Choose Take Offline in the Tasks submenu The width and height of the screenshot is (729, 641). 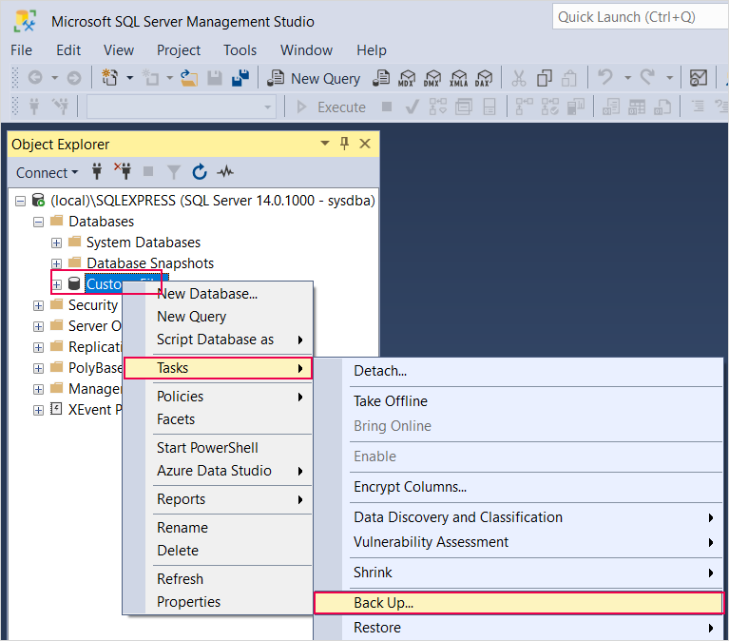point(519,401)
